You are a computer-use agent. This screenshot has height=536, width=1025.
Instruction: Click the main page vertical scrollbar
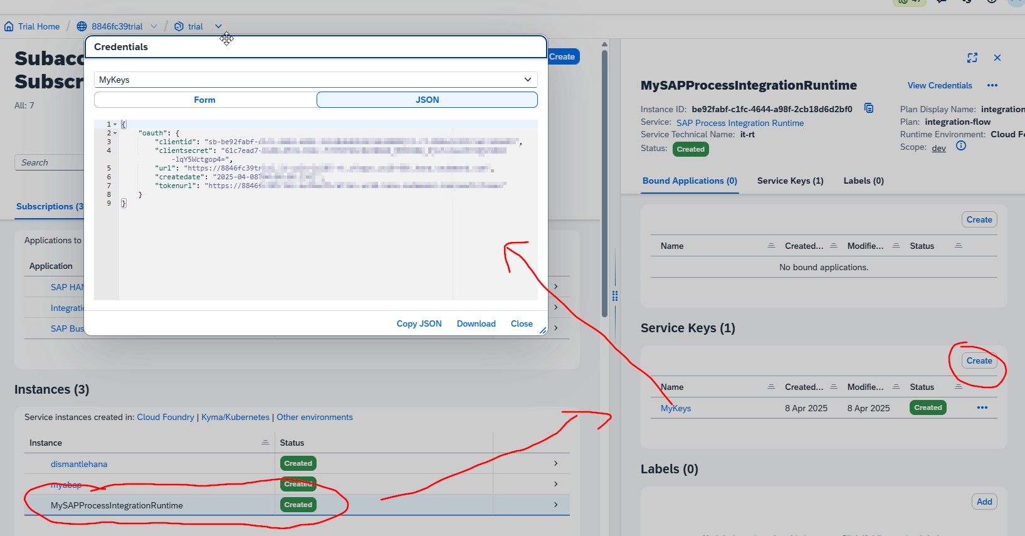click(x=604, y=183)
